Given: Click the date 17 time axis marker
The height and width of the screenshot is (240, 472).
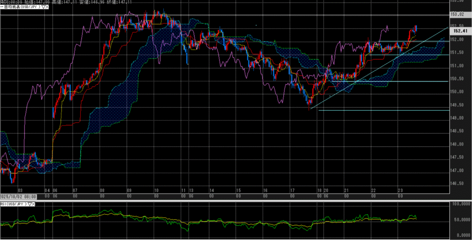Looking at the screenshot, I should [x=292, y=190].
